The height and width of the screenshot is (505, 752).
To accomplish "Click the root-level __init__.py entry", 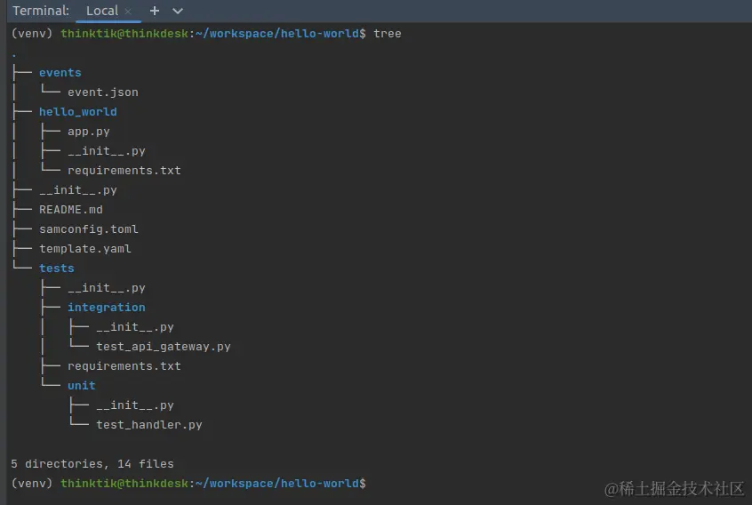I will point(77,190).
